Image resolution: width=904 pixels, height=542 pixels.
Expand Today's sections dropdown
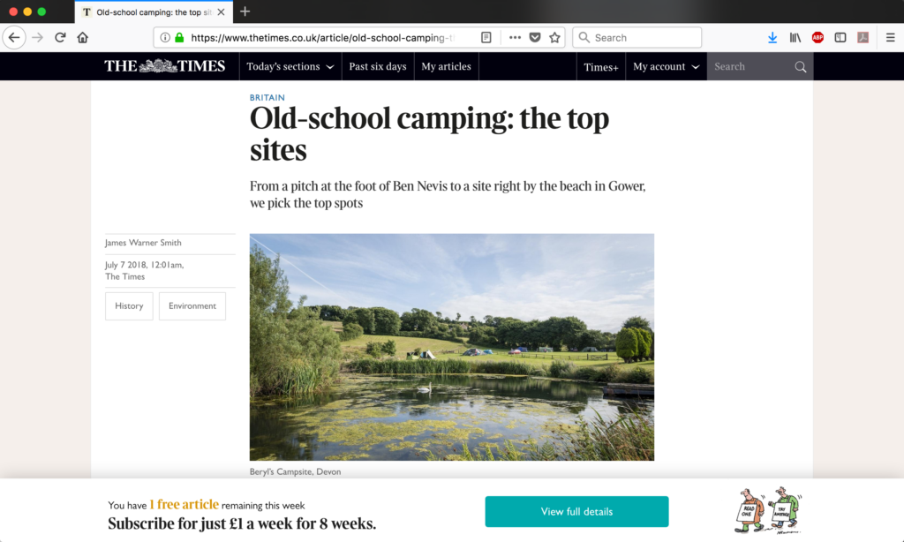coord(290,66)
